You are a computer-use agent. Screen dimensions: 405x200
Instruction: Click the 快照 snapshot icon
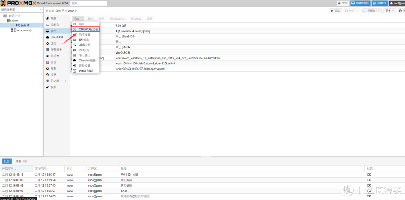pyautogui.click(x=47, y=75)
